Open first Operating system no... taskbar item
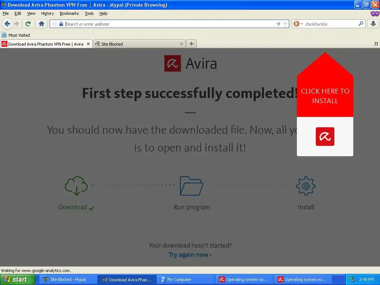Viewport: 380px width, 285px height. coord(245,280)
